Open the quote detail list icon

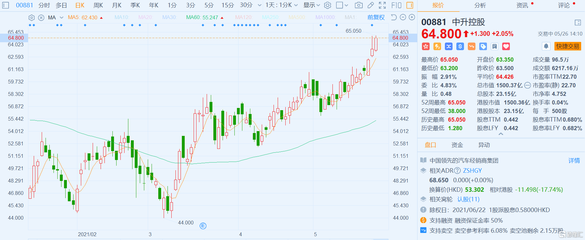tap(578, 22)
